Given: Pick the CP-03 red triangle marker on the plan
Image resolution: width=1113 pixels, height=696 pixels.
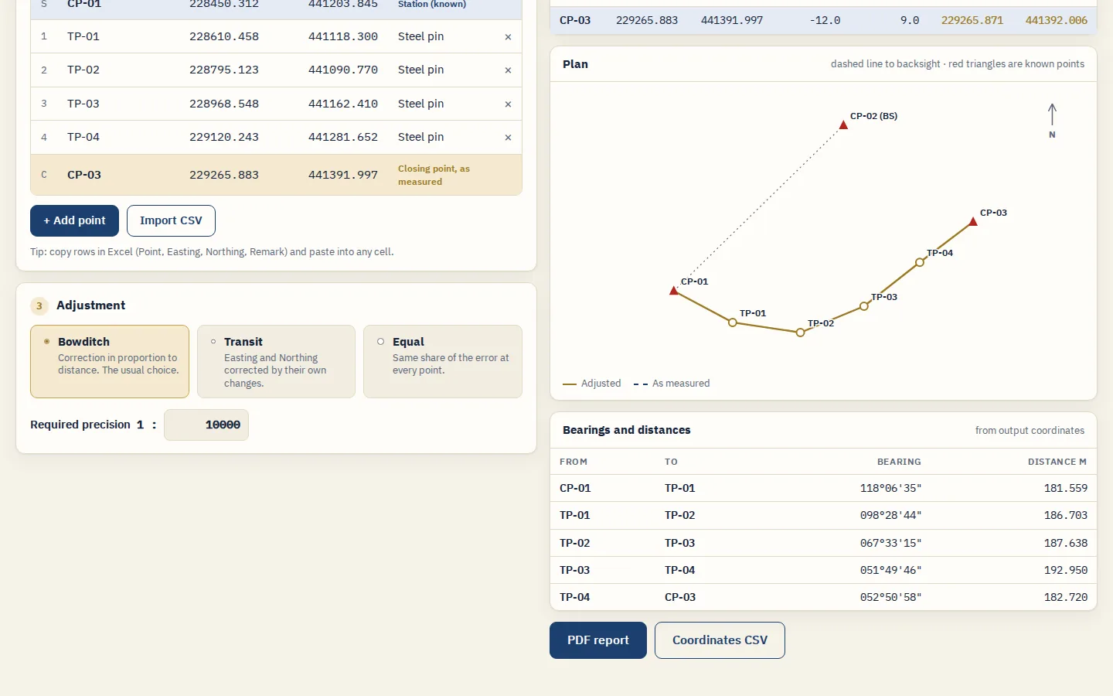Looking at the screenshot, I should pos(973,222).
